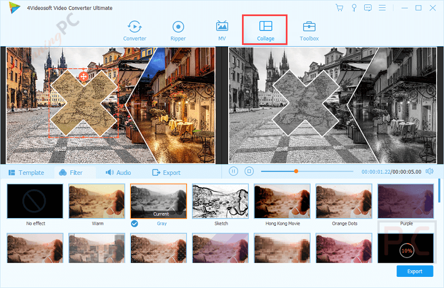This screenshot has height=288, width=444.
Task: Open the feedback chat icon
Action: point(368,8)
